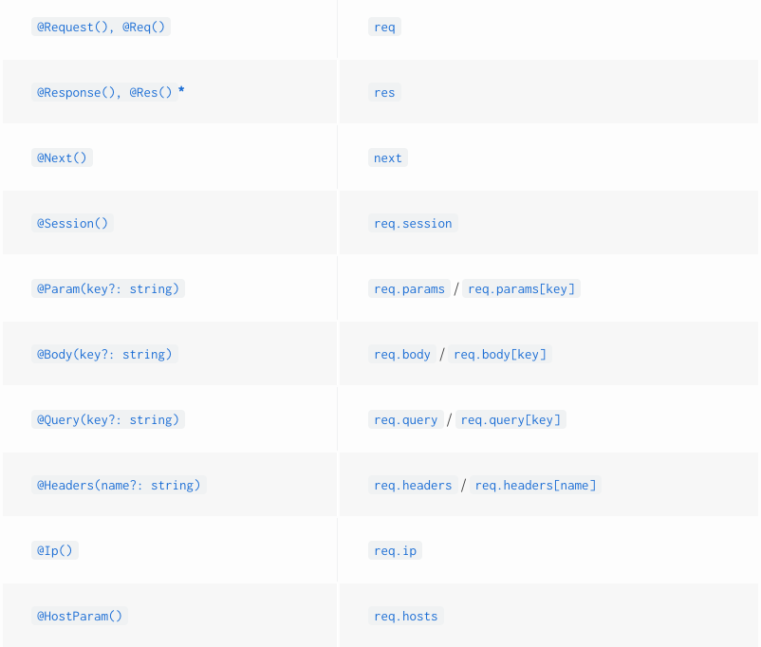Click the req.session code value

coord(413,223)
